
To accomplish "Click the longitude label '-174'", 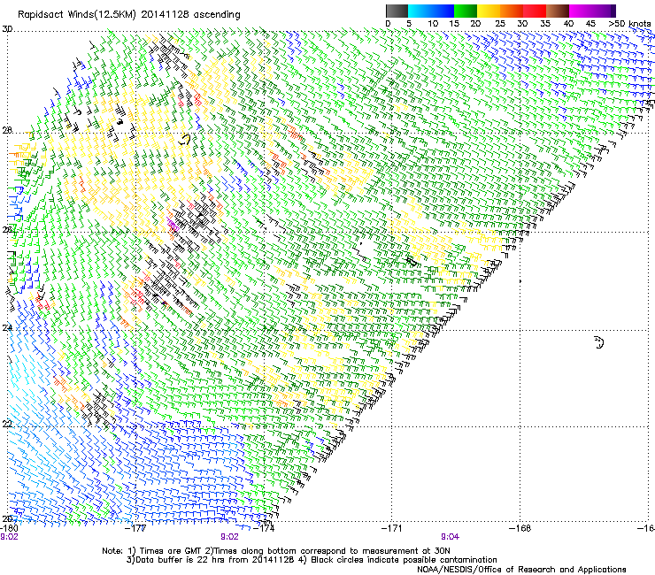I will 265,528.
